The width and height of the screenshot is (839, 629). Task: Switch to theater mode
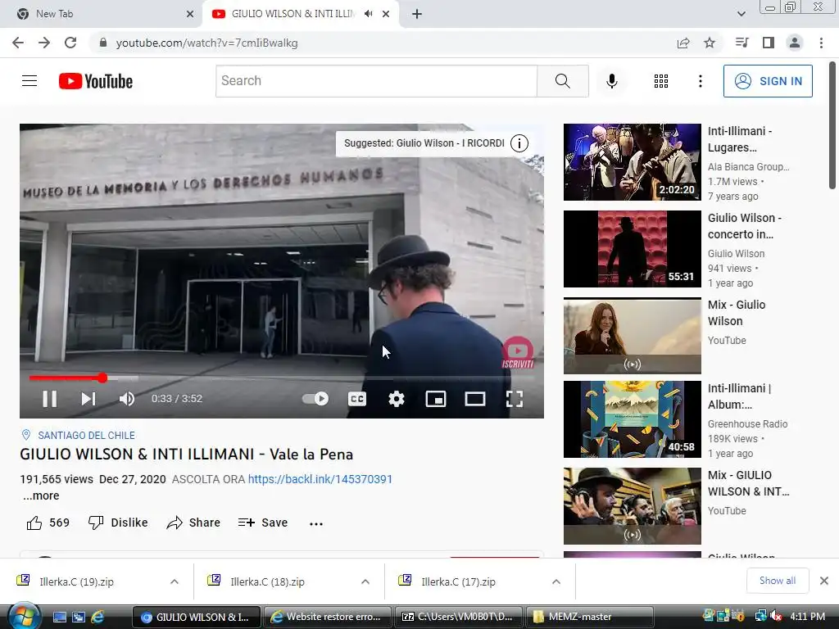[475, 399]
